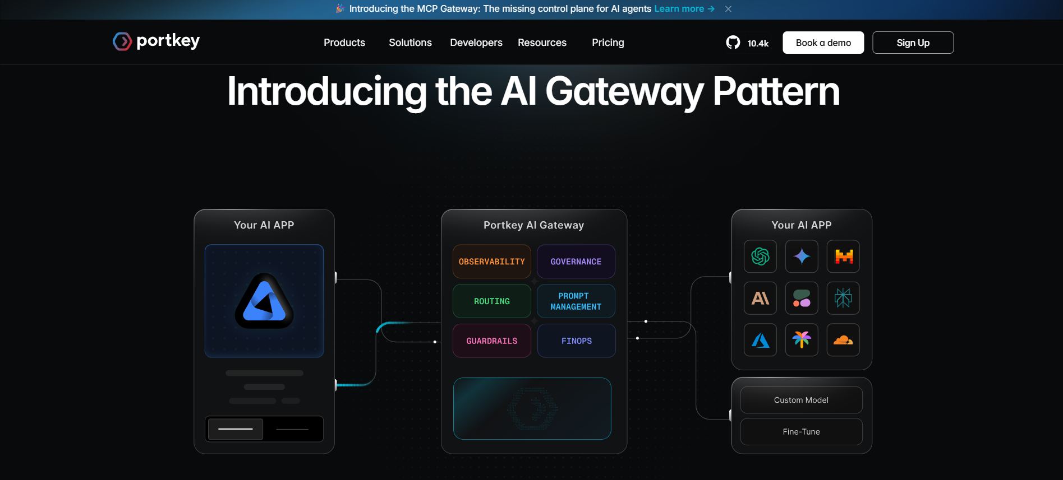Open the Developers menu

476,43
